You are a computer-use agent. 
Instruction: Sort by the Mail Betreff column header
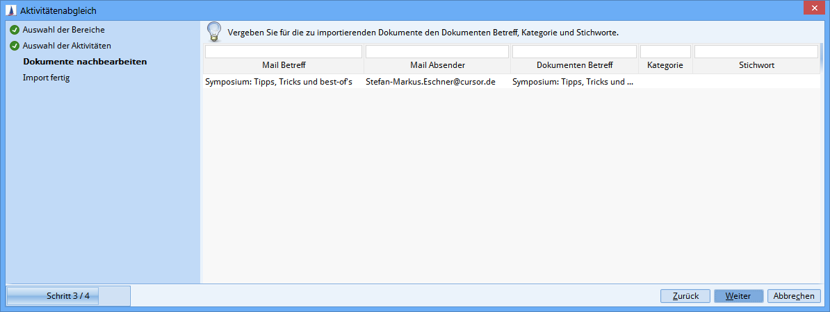284,66
